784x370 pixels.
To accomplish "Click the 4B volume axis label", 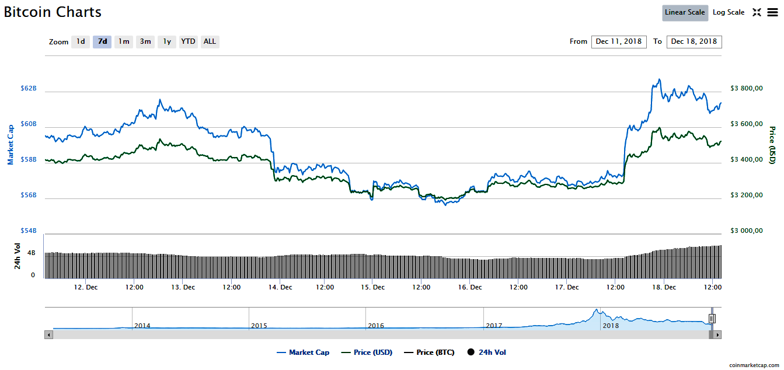I will pyautogui.click(x=32, y=254).
